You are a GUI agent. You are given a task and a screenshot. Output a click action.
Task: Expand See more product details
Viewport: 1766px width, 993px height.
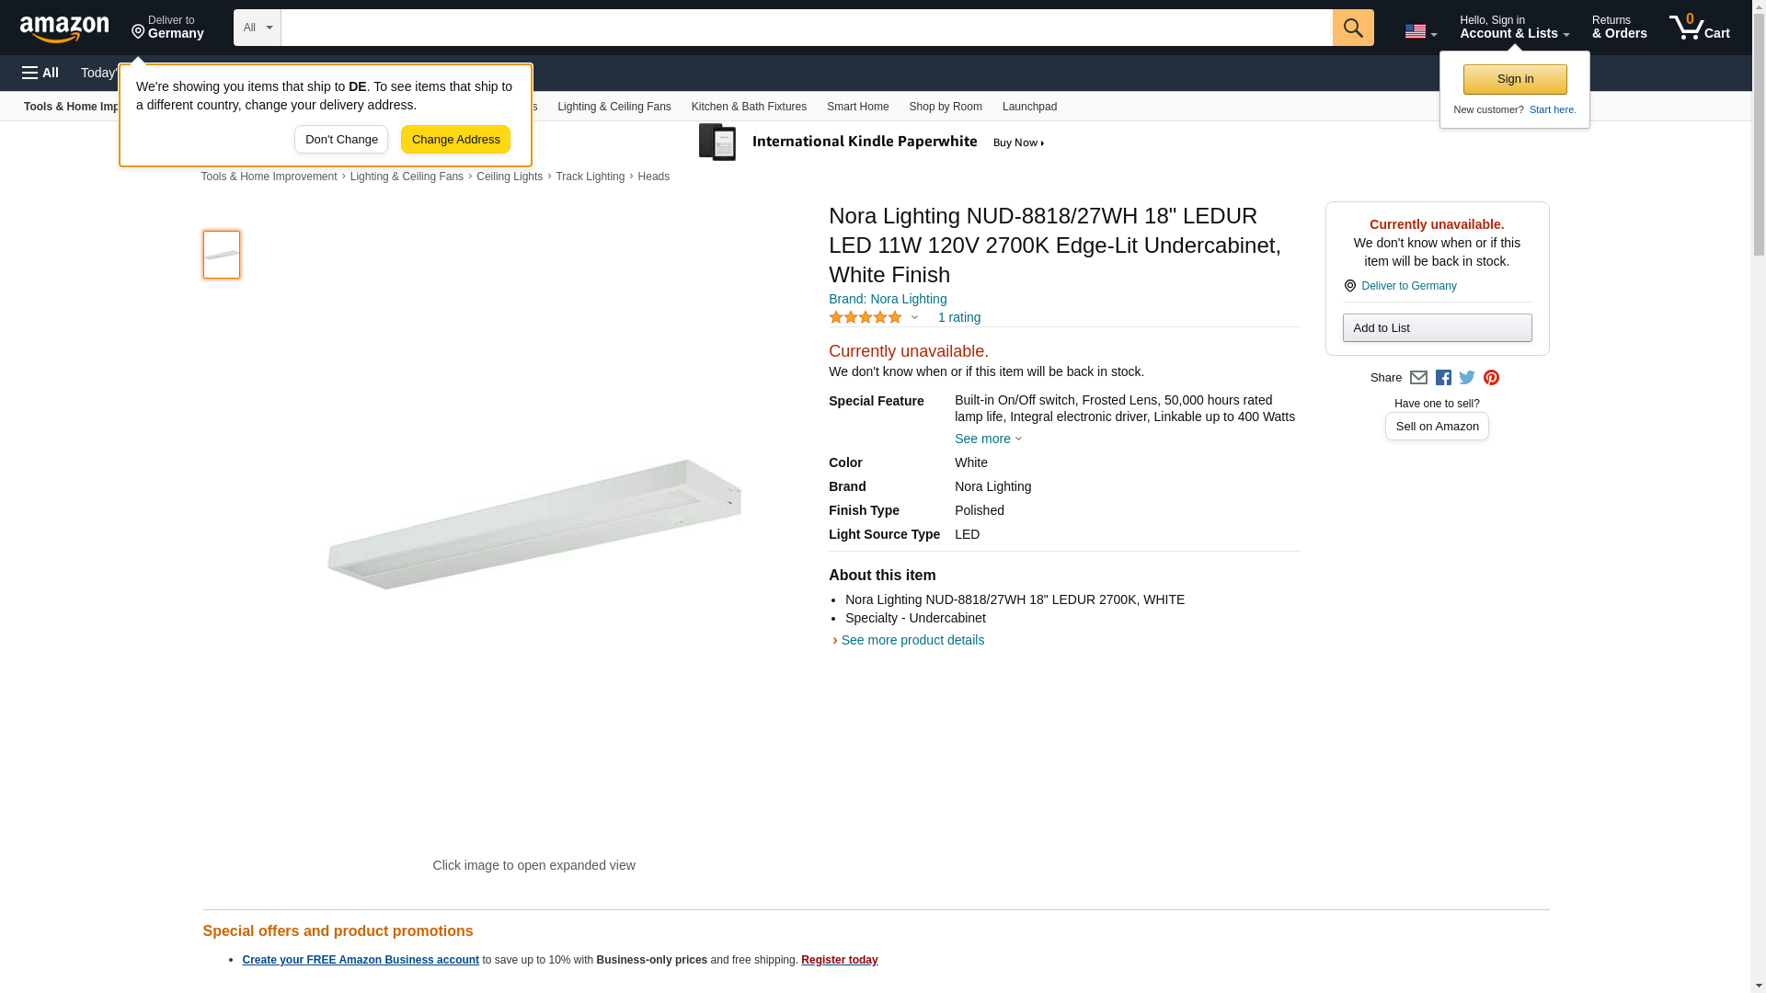coord(912,640)
